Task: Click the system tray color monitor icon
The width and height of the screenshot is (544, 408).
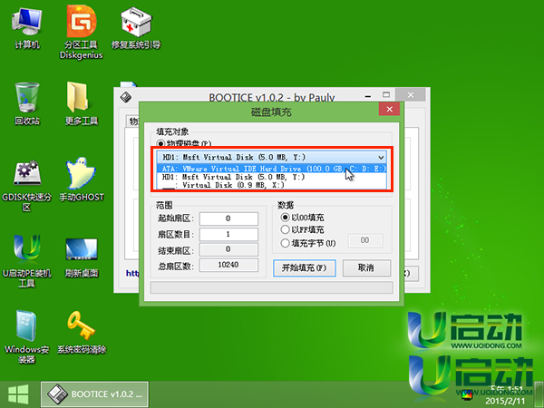Action: tap(467, 394)
